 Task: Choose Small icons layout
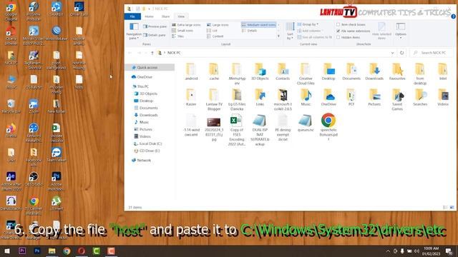coord(182,30)
